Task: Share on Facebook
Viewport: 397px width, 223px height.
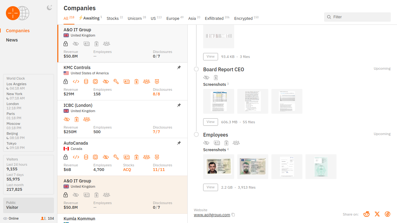Action: point(387,214)
